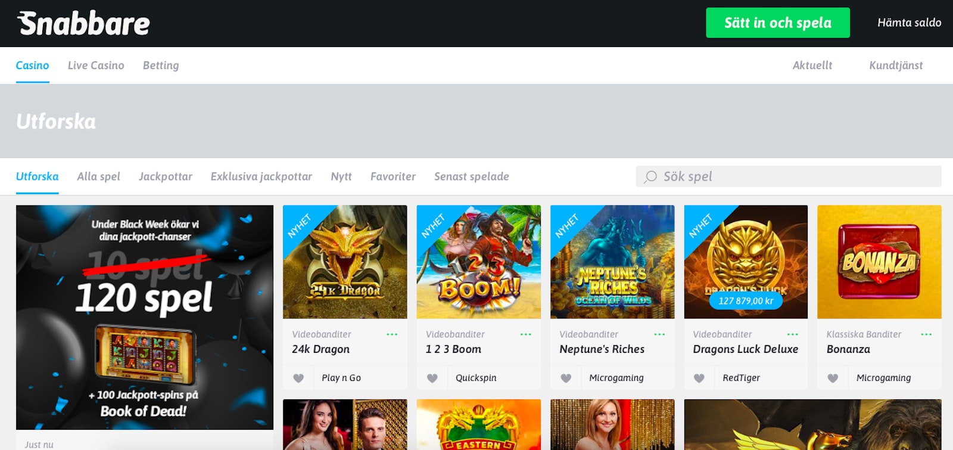Open the Kundtjänst page
This screenshot has width=953, height=450.
pos(895,66)
